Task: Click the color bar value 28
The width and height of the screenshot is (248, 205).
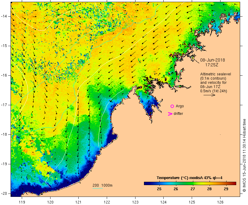Action: [209, 189]
